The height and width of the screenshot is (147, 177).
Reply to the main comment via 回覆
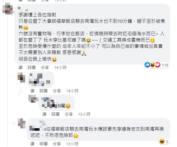tap(32, 67)
